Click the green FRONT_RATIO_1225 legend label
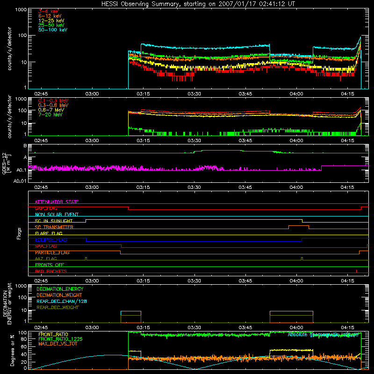 click(x=61, y=339)
